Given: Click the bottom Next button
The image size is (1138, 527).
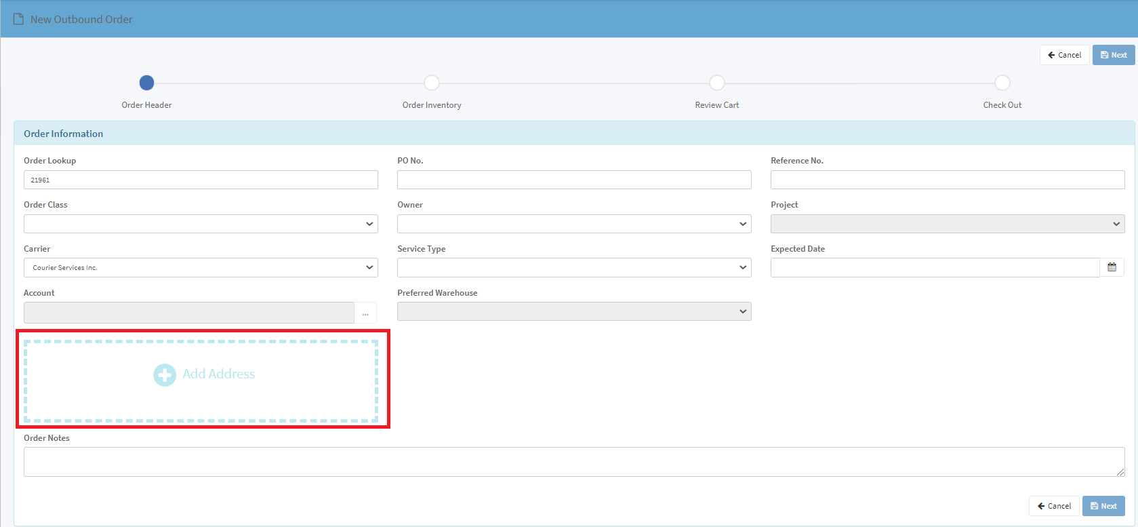Looking at the screenshot, I should 1103,506.
